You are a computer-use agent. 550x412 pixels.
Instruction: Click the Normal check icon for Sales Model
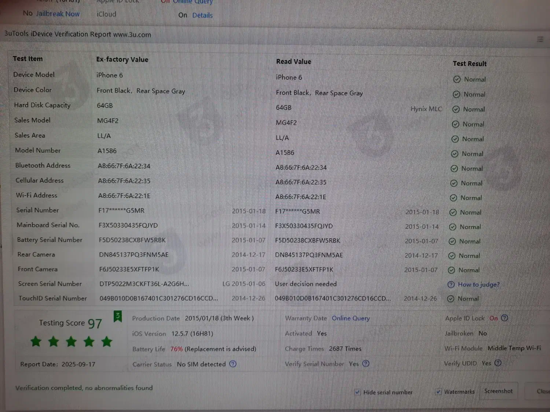455,125
